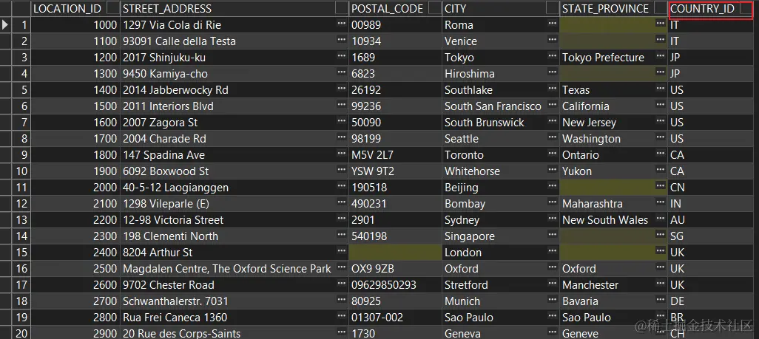Select the LOCATION_ID column header

[75, 8]
